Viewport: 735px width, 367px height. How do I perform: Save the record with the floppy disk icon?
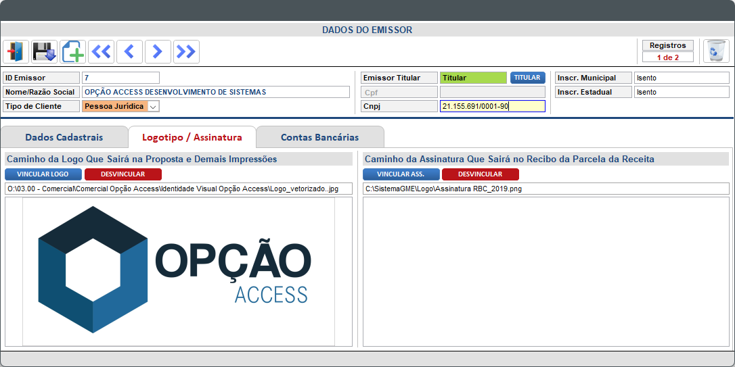tap(45, 51)
